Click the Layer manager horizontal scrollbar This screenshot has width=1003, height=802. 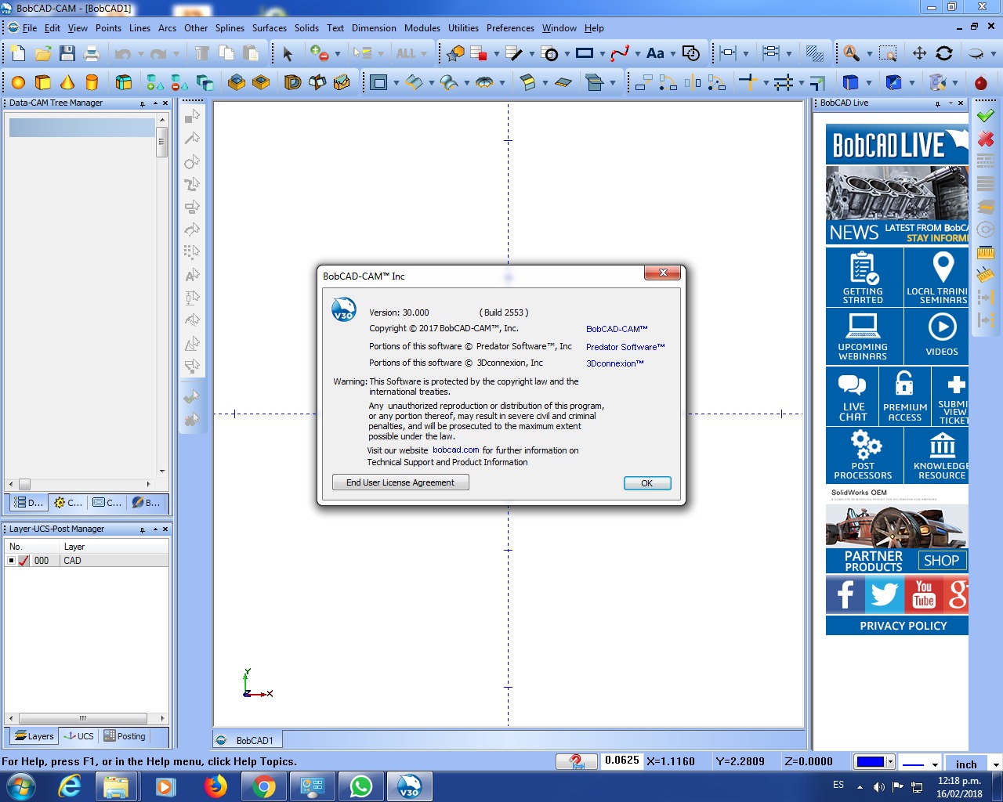pyautogui.click(x=86, y=718)
